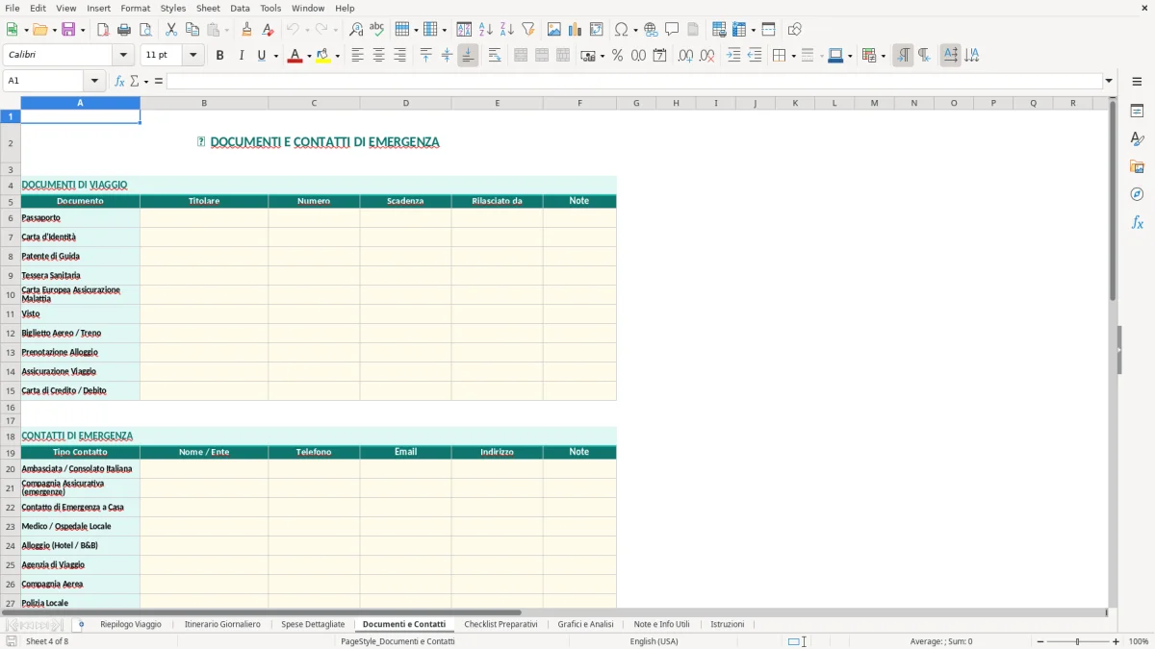Click the zoom slider handle
The image size is (1155, 649).
click(1078, 641)
